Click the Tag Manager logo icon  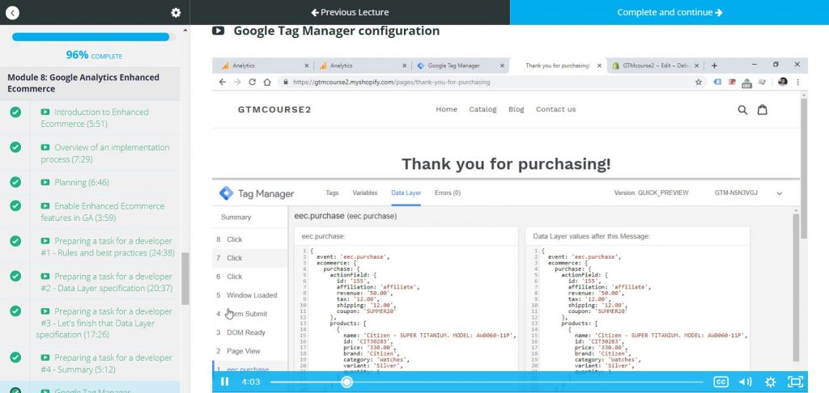(x=226, y=193)
